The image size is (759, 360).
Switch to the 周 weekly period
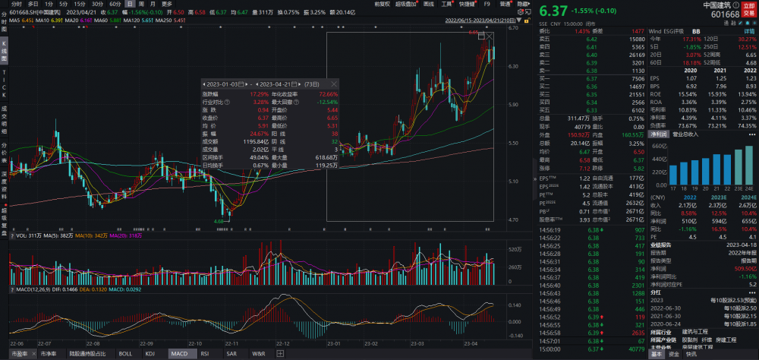152,4
